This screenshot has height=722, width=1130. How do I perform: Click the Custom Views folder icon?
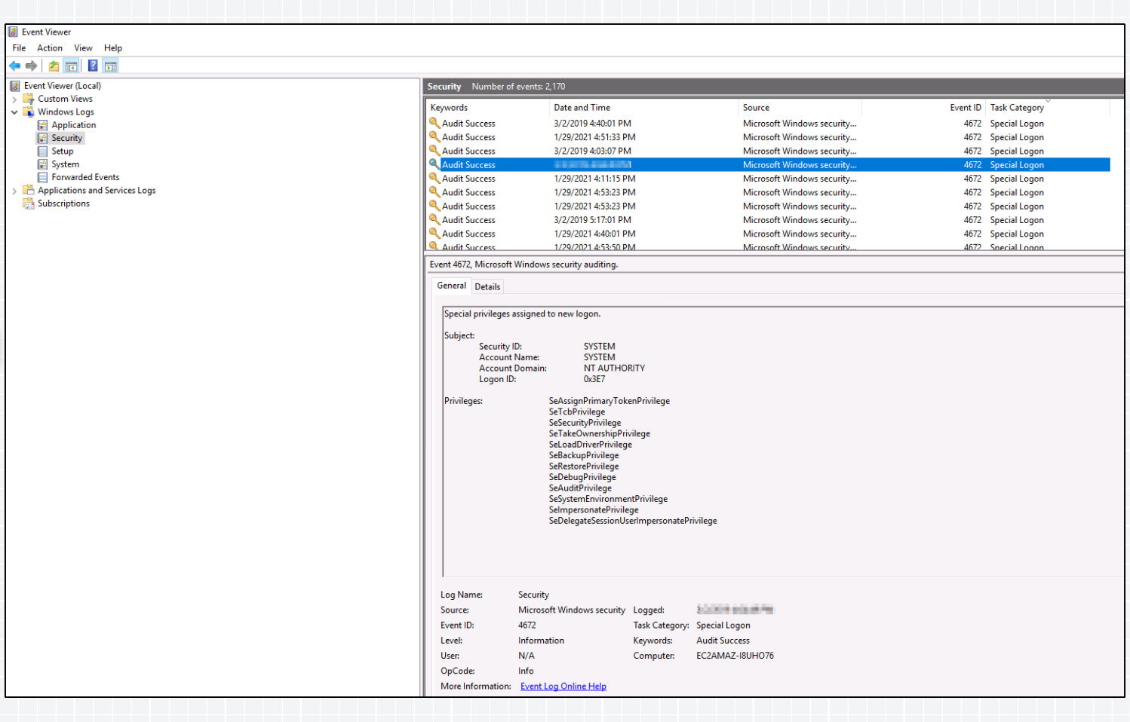(29, 99)
